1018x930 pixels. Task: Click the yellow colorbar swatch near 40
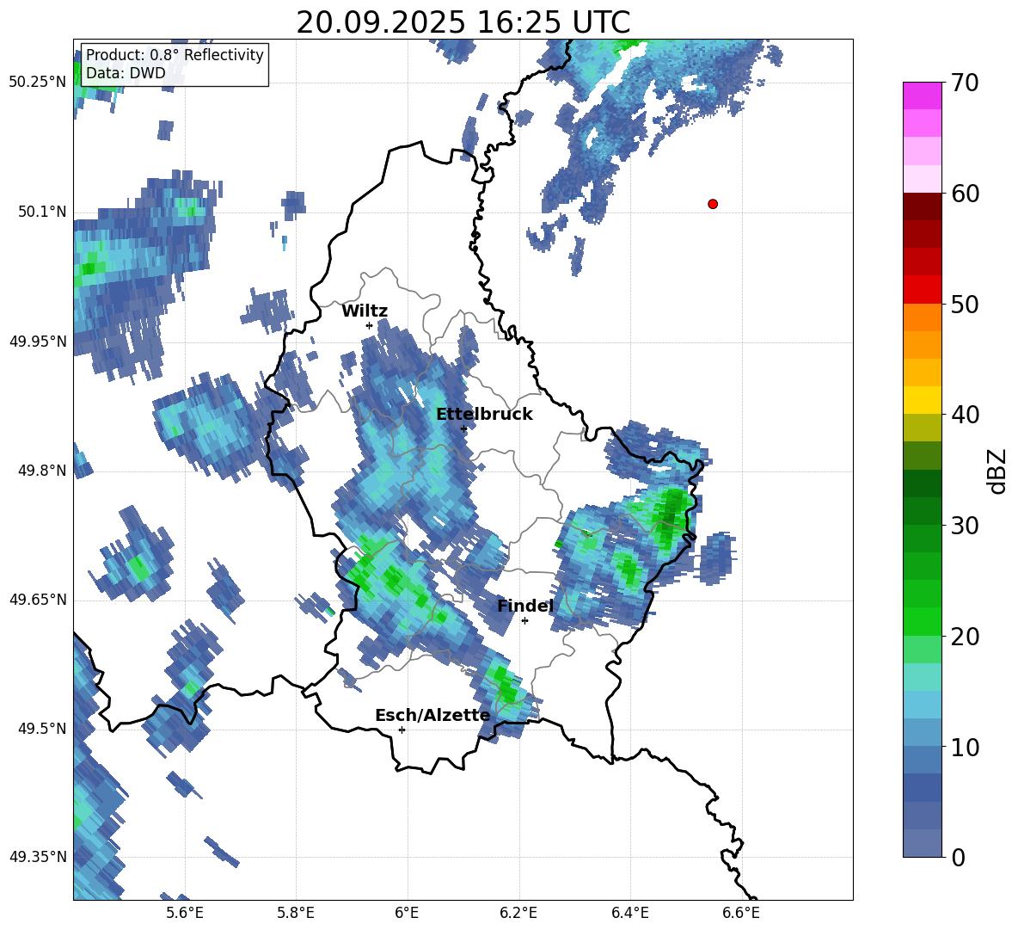click(x=922, y=400)
